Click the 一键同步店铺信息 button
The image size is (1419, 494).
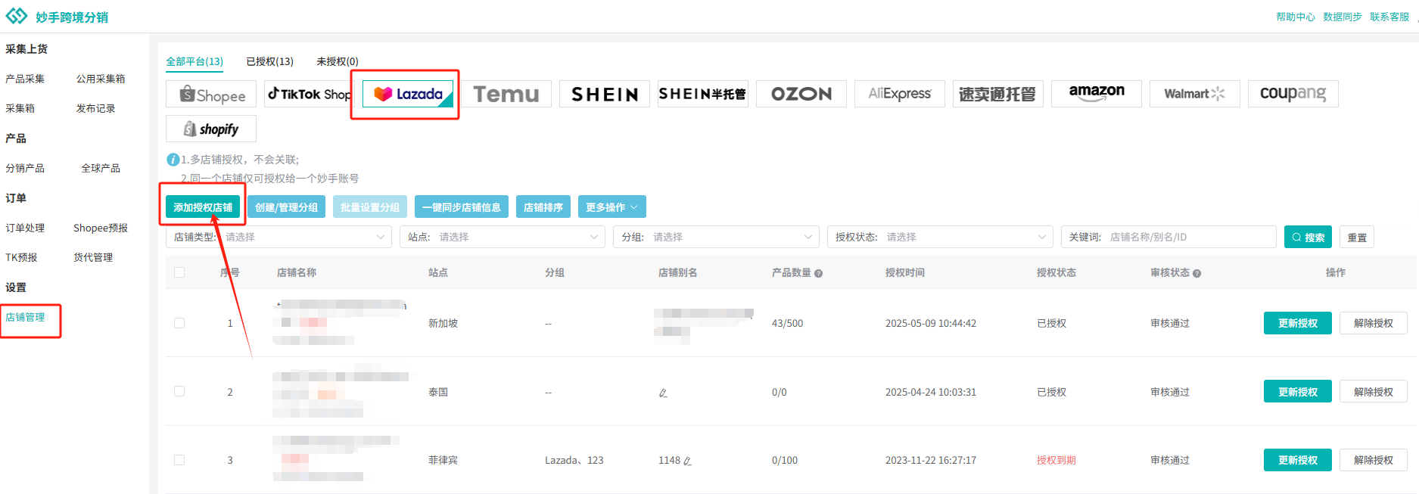(x=462, y=207)
